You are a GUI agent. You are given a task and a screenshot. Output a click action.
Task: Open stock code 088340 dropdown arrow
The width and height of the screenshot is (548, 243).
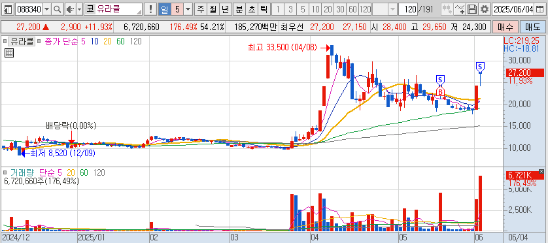coord(47,9)
